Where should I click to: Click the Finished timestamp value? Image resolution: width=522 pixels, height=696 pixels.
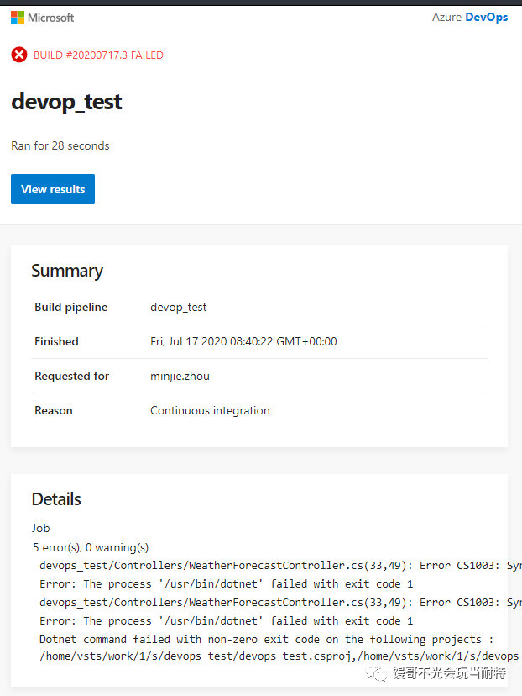[243, 341]
